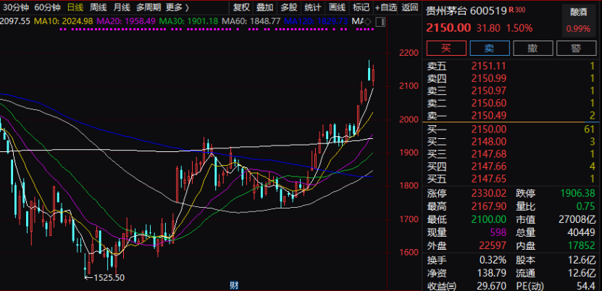Screen dimensions: 602x291
Task: Click the current price 2150.00 in header
Action: tap(448, 28)
